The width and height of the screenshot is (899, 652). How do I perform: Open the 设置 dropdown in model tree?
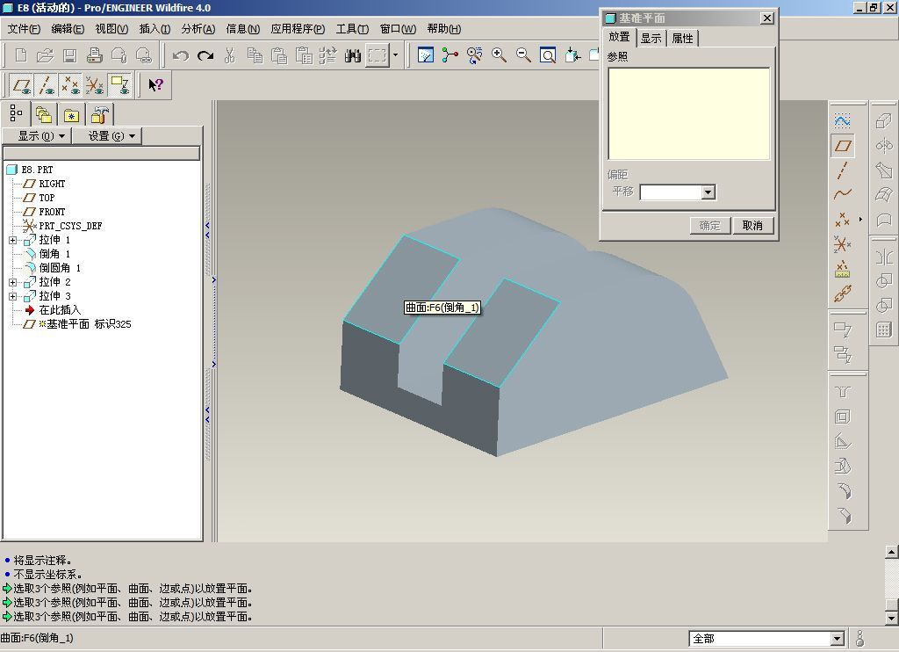click(x=106, y=136)
